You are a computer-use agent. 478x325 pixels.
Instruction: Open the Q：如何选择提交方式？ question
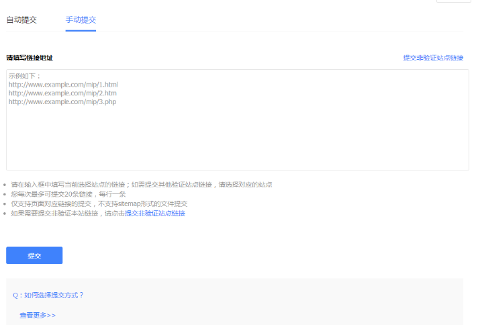(48, 295)
